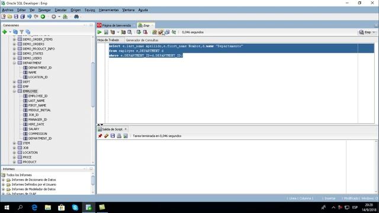
Task: Open the dropdown arrow next to the green plus
Action: tap(10, 32)
